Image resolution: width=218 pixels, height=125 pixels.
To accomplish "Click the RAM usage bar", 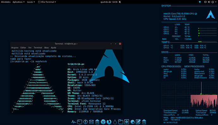I will tap(207, 41).
